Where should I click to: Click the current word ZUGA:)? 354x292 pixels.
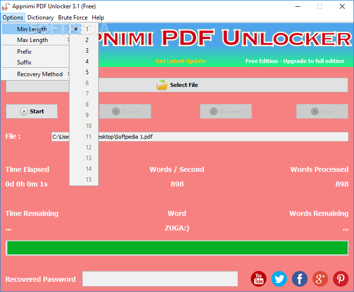[x=177, y=228]
